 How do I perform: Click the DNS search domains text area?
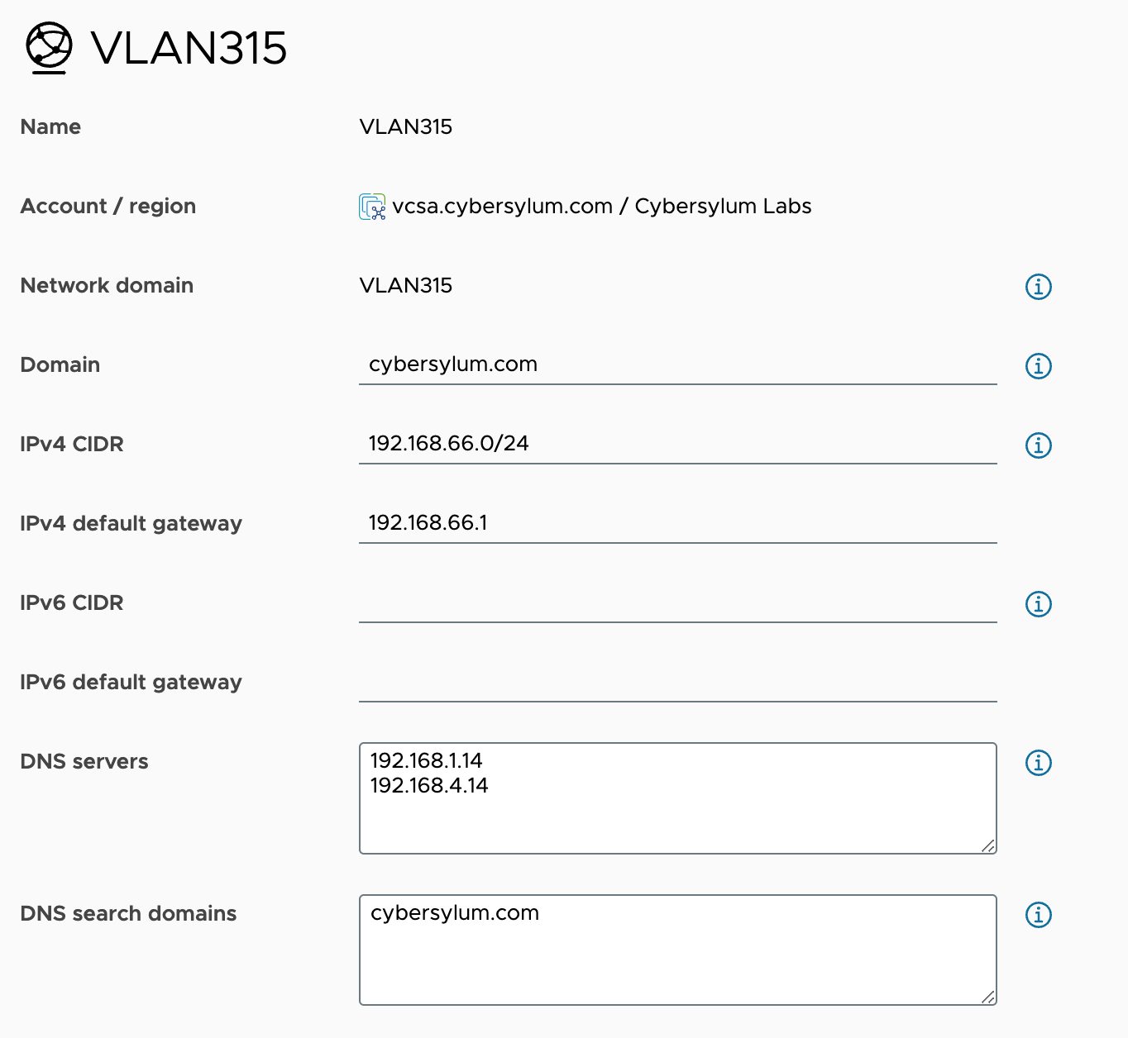pyautogui.click(x=677, y=950)
